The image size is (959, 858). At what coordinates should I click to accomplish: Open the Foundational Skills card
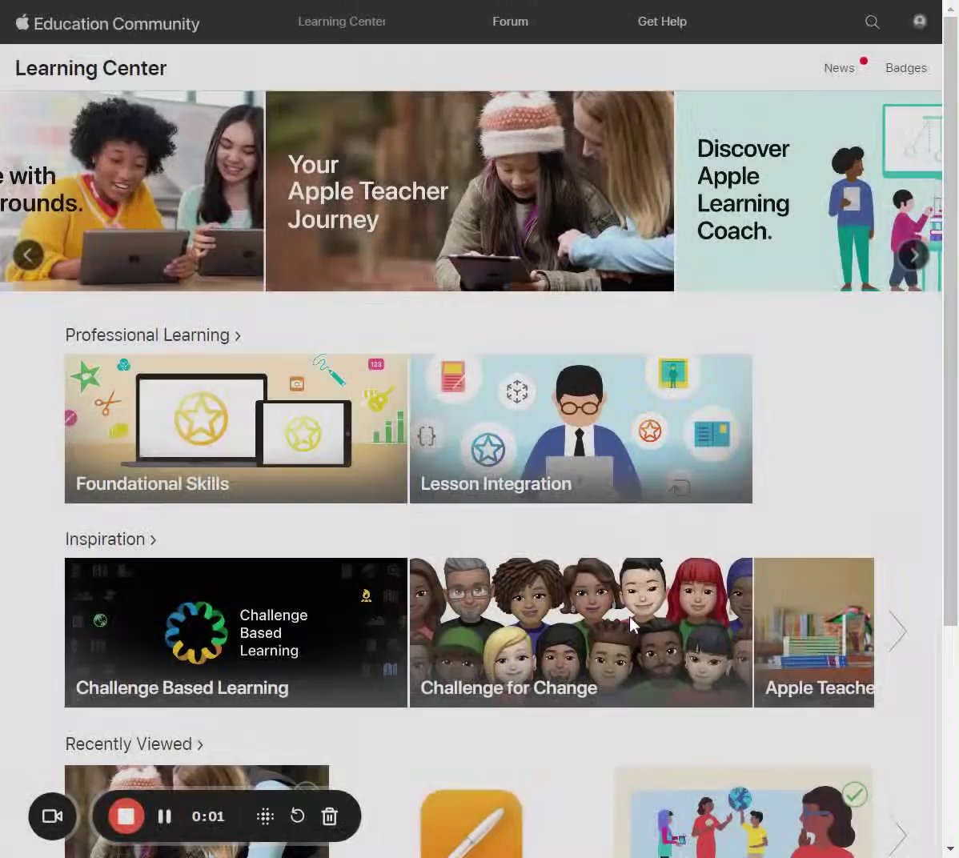(236, 429)
